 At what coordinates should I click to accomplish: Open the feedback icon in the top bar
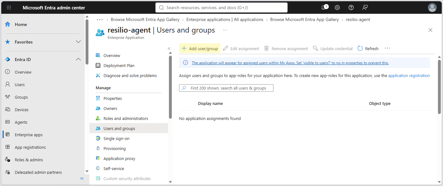(365, 8)
